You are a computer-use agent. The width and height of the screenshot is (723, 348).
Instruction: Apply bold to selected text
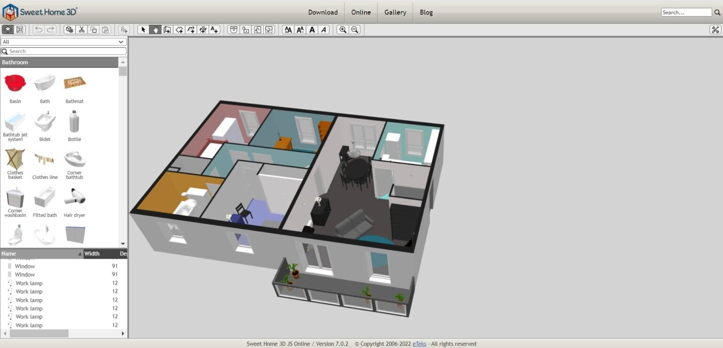[x=312, y=29]
